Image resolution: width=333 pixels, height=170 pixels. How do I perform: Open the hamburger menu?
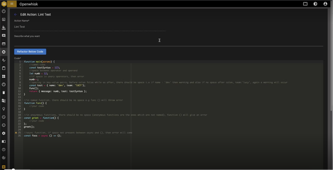(12, 4)
